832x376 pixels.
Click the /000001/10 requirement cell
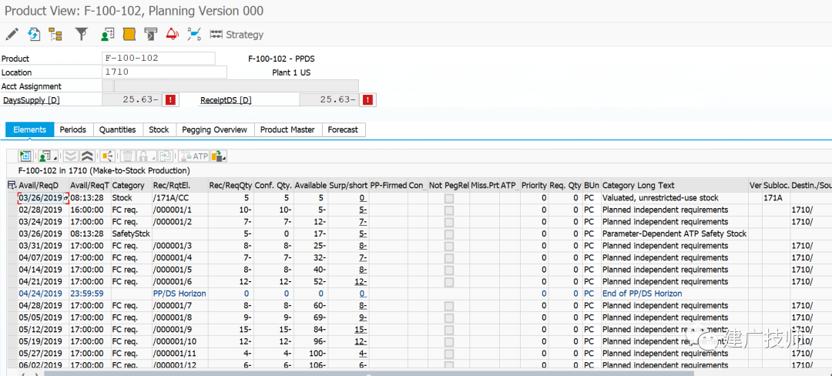click(x=179, y=341)
